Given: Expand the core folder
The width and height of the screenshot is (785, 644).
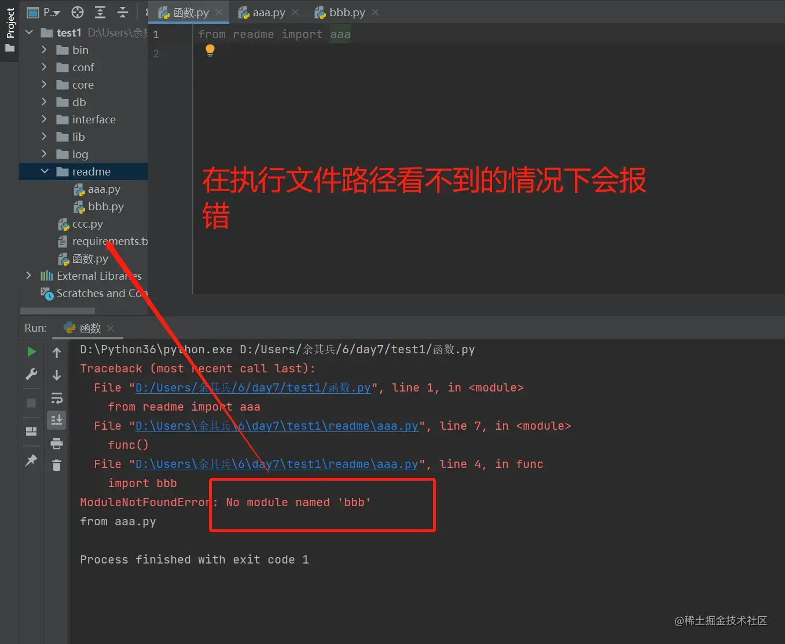Looking at the screenshot, I should pyautogui.click(x=44, y=85).
